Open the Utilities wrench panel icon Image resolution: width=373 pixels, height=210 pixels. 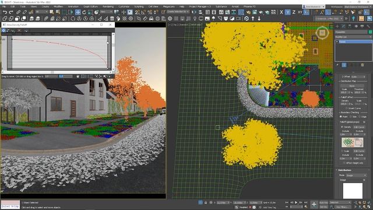[368, 26]
